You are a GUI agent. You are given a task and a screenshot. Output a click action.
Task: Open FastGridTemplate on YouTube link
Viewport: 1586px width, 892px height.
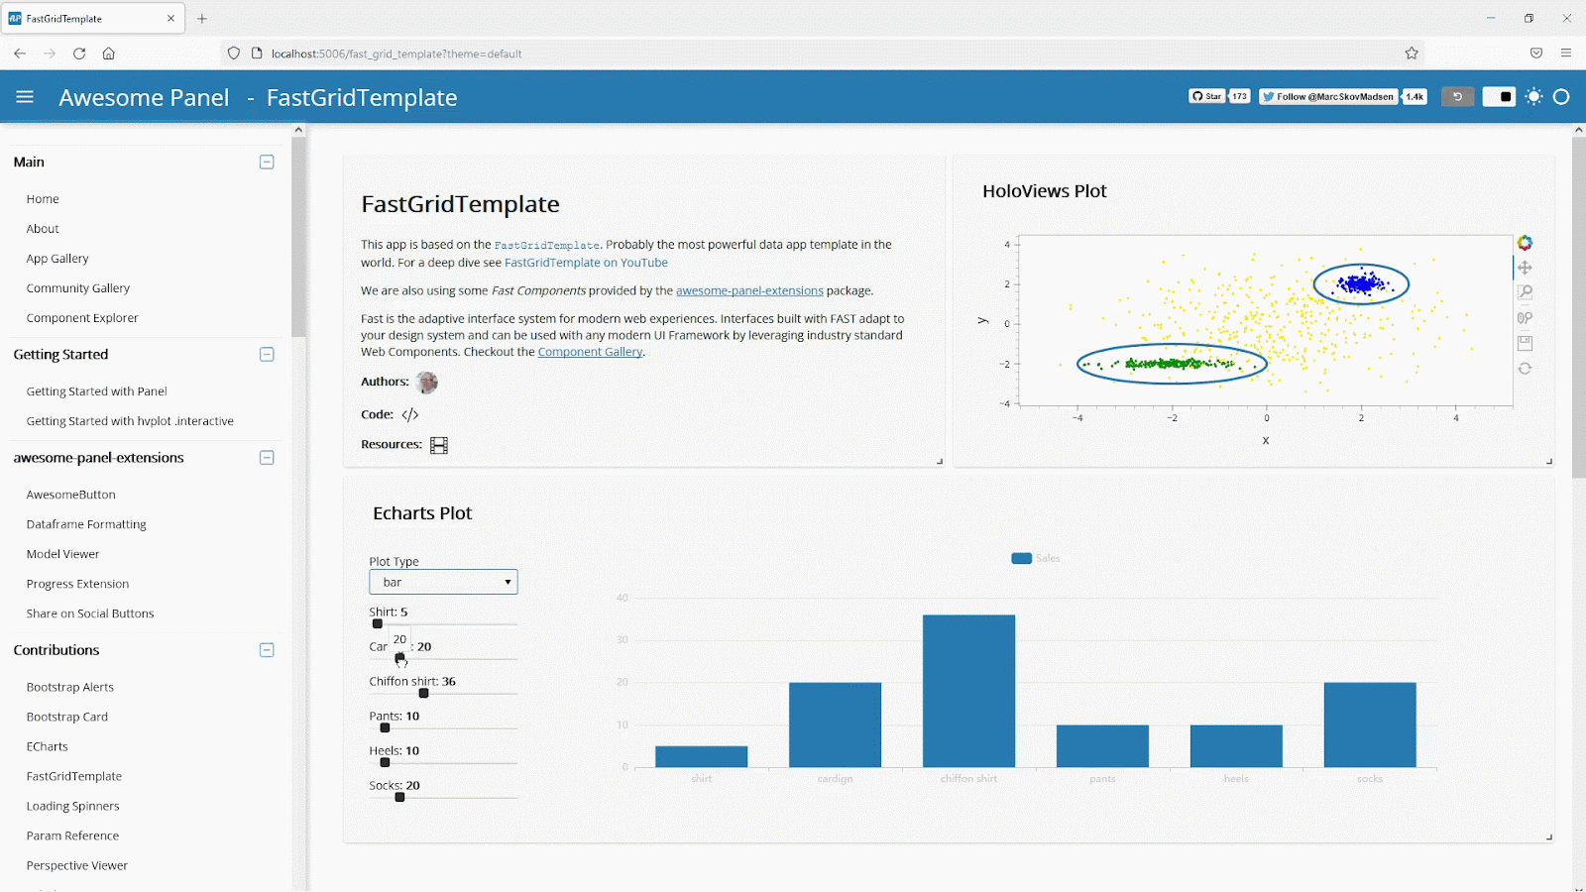pos(586,263)
